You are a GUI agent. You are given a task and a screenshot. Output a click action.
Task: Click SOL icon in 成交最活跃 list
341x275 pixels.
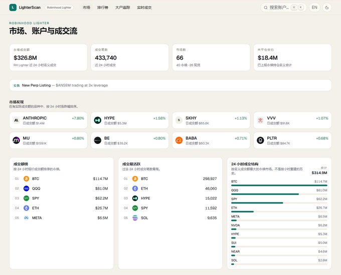135,217
